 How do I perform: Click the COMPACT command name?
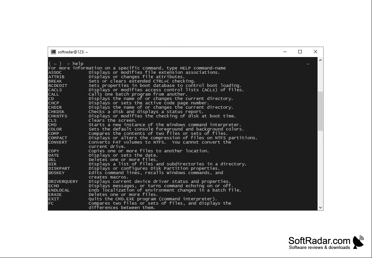[58, 138]
